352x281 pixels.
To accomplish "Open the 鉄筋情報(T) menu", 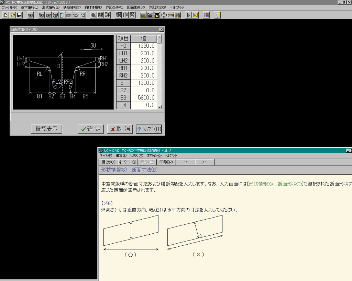I will [72, 7].
